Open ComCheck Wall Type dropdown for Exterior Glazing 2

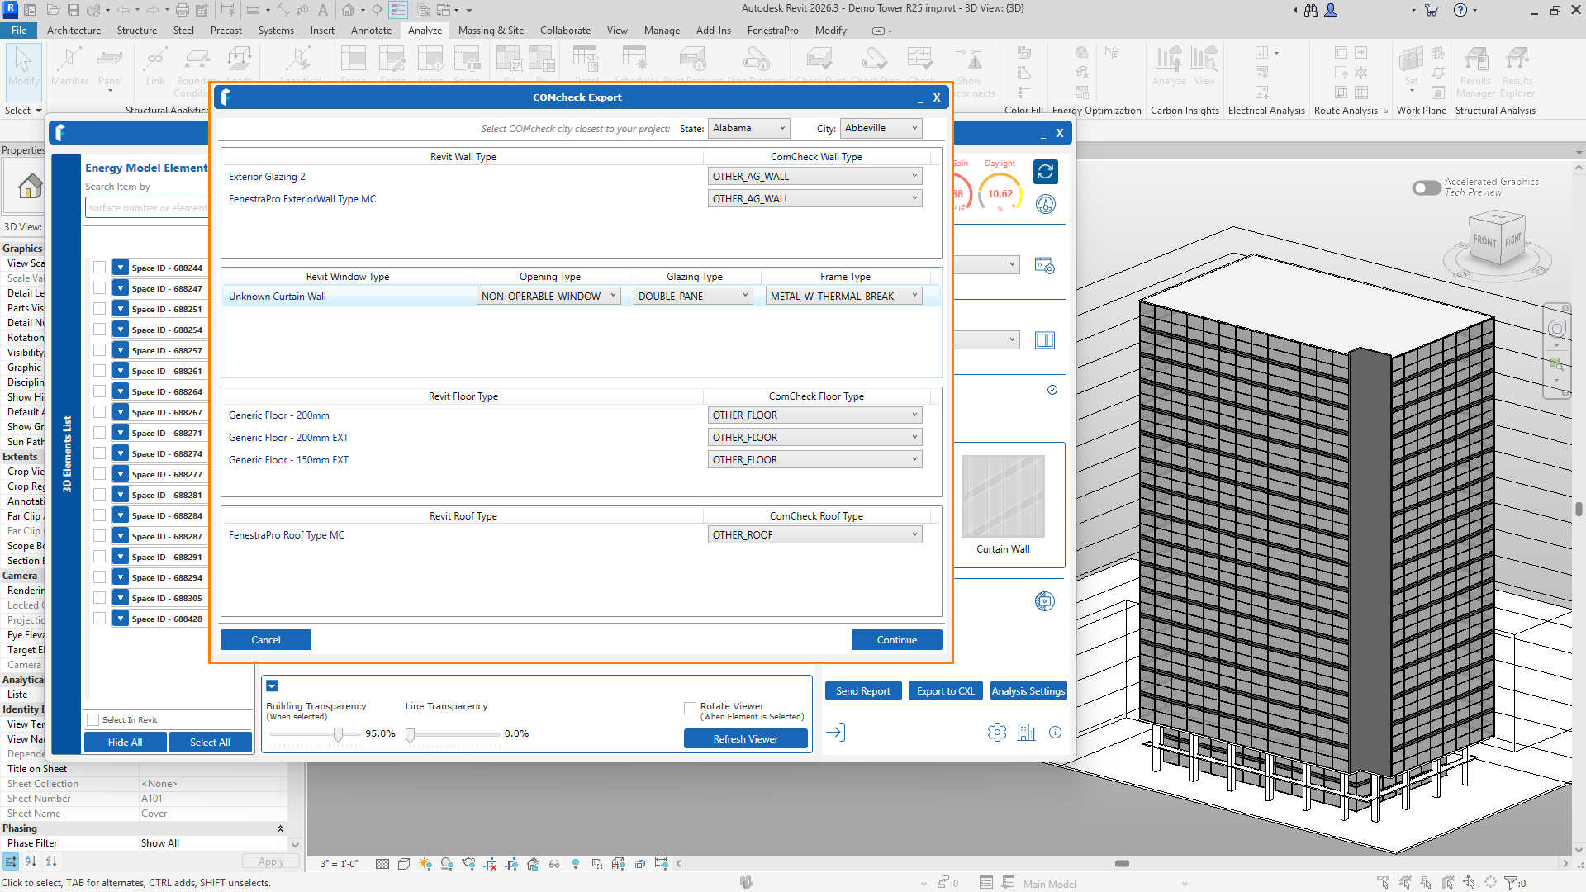[814, 176]
